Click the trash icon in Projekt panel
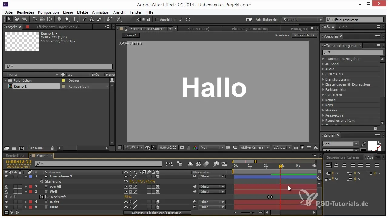The width and height of the screenshot is (388, 218). (x=52, y=148)
